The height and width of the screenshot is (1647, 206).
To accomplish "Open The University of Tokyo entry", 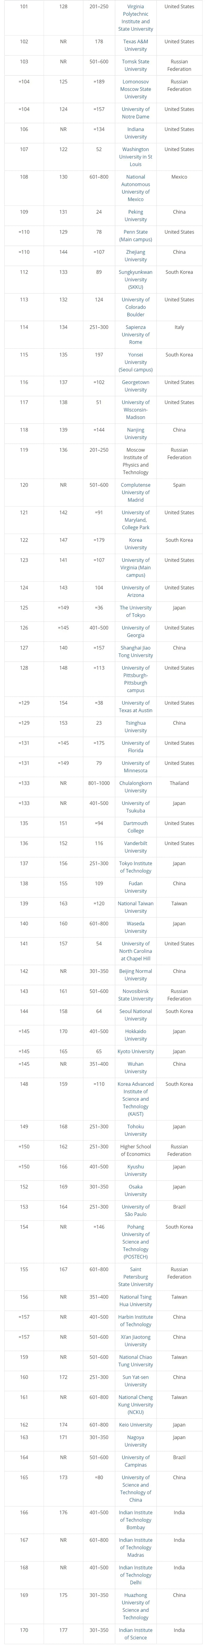I will coord(135,611).
